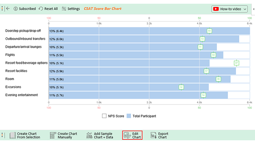The width and height of the screenshot is (255, 144).
Task: Go back using the left arrow icon
Action: (8, 9)
